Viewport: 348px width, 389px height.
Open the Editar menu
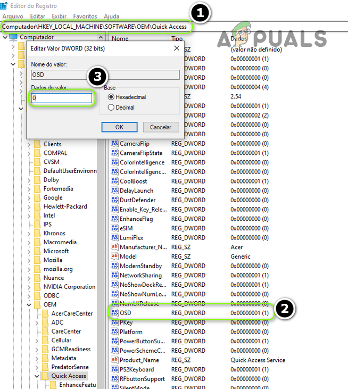click(x=37, y=16)
